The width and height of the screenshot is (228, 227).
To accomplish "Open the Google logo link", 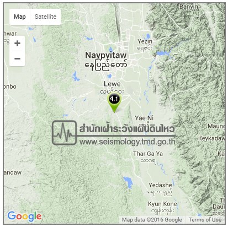I will pos(24,217).
